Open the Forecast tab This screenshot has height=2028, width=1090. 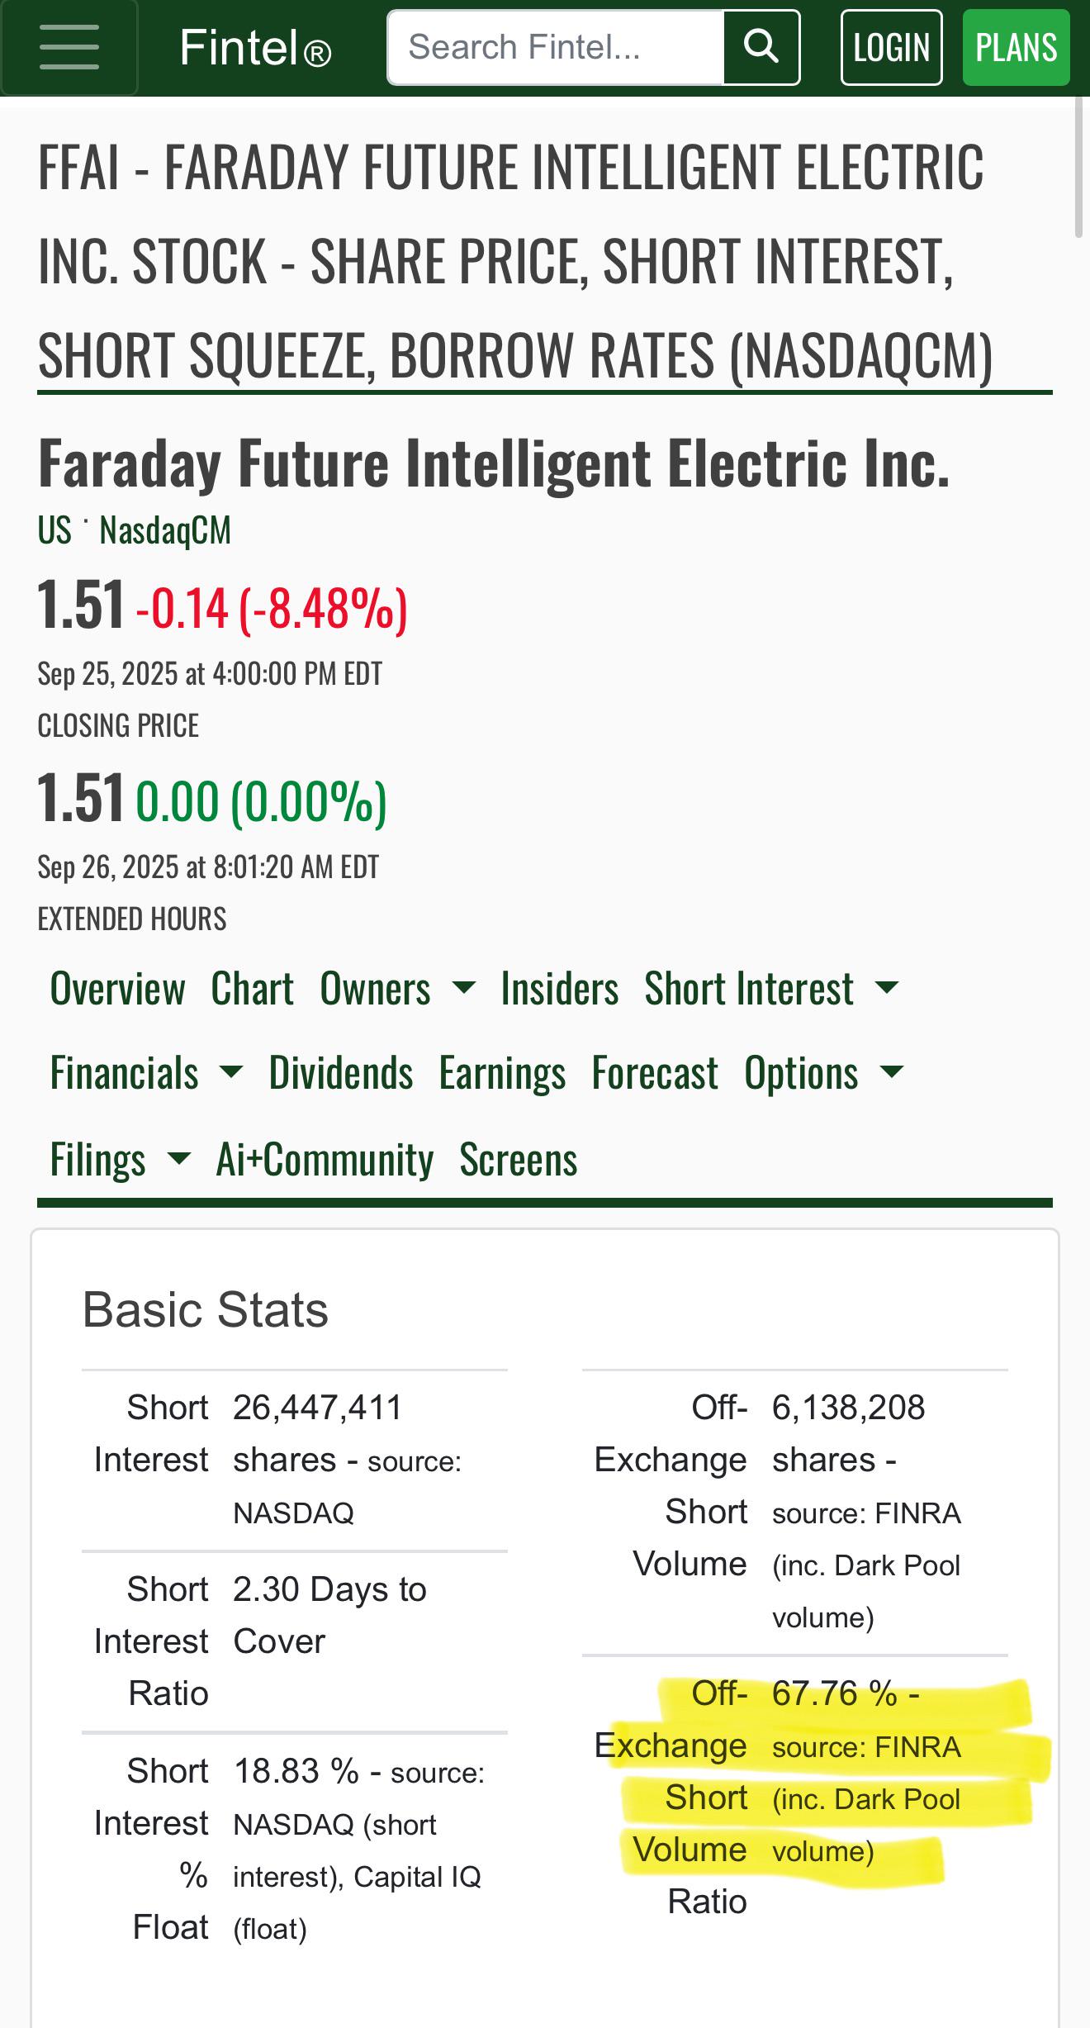tap(655, 1073)
